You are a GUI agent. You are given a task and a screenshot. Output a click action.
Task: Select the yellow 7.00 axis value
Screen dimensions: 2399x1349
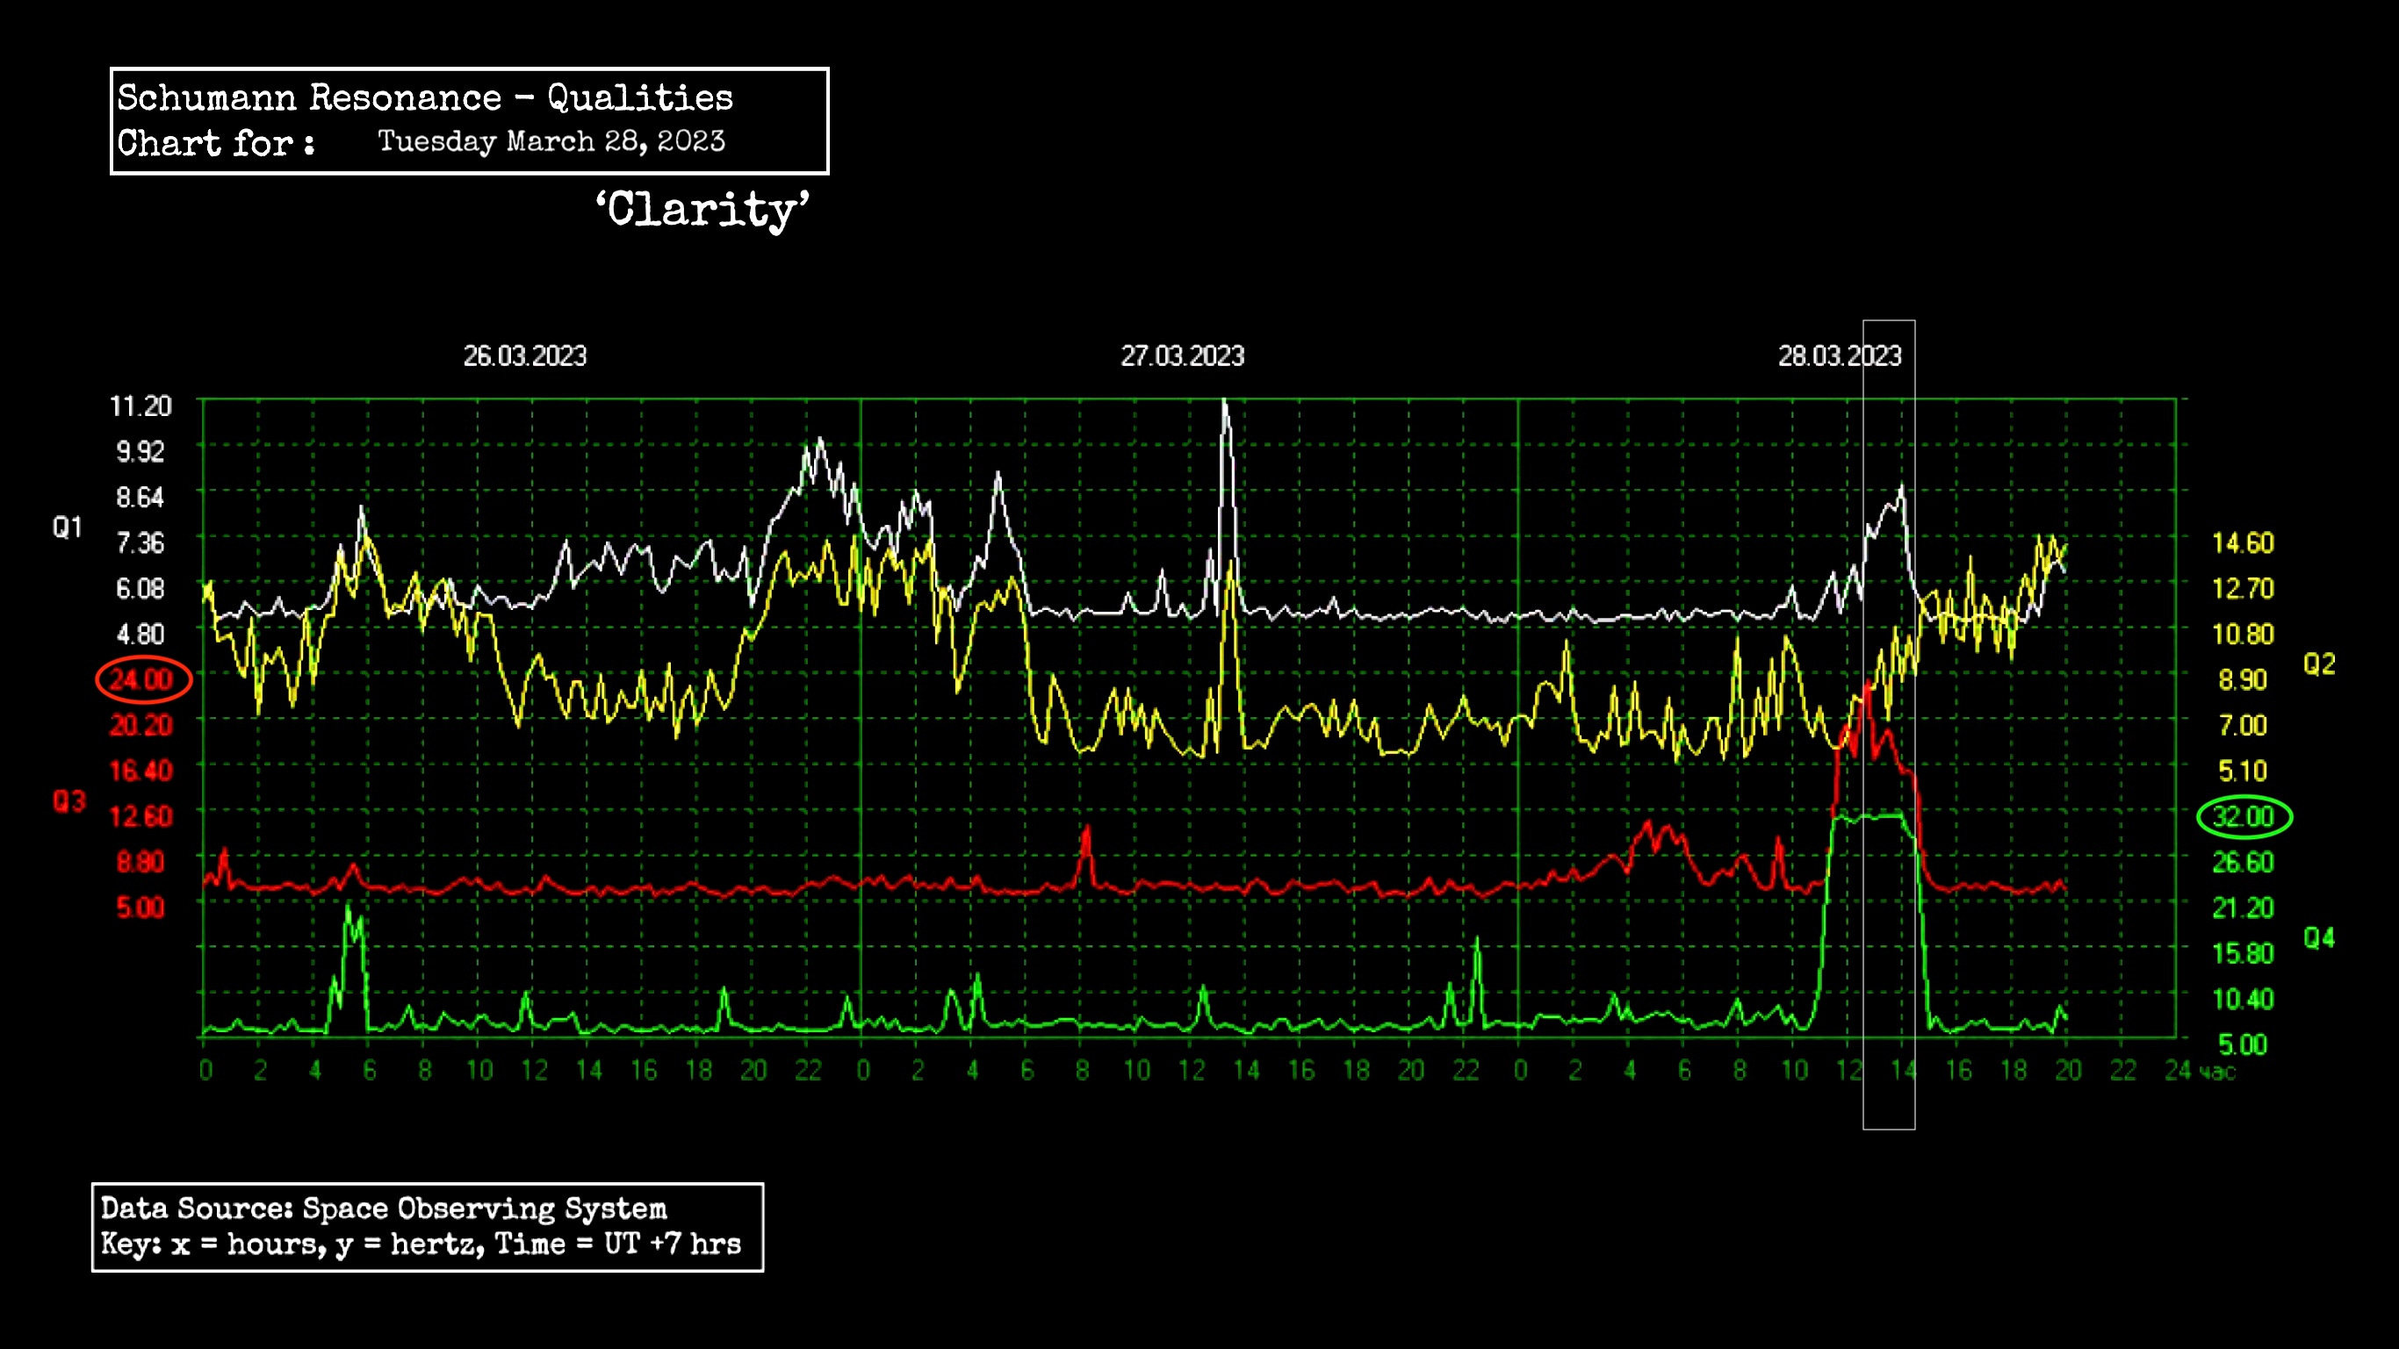click(2243, 725)
